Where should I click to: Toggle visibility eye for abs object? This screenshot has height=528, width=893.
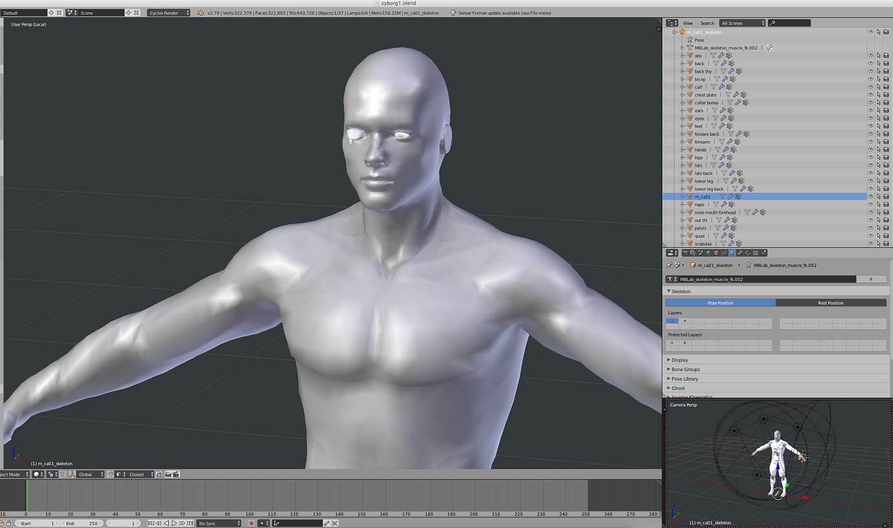click(870, 56)
